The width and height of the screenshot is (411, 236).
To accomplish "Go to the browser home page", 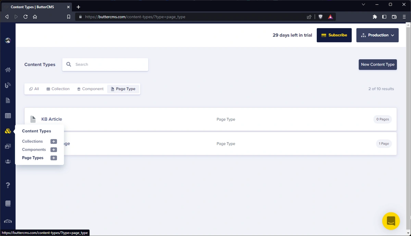I will (35, 16).
